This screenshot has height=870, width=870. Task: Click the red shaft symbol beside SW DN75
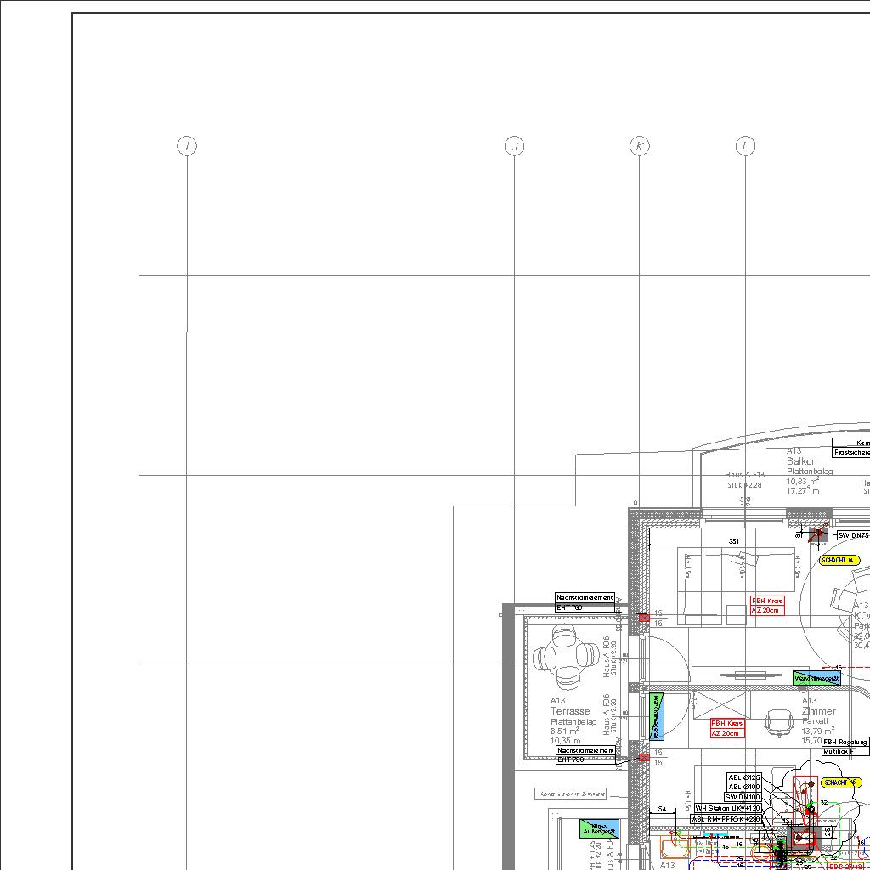click(x=818, y=534)
